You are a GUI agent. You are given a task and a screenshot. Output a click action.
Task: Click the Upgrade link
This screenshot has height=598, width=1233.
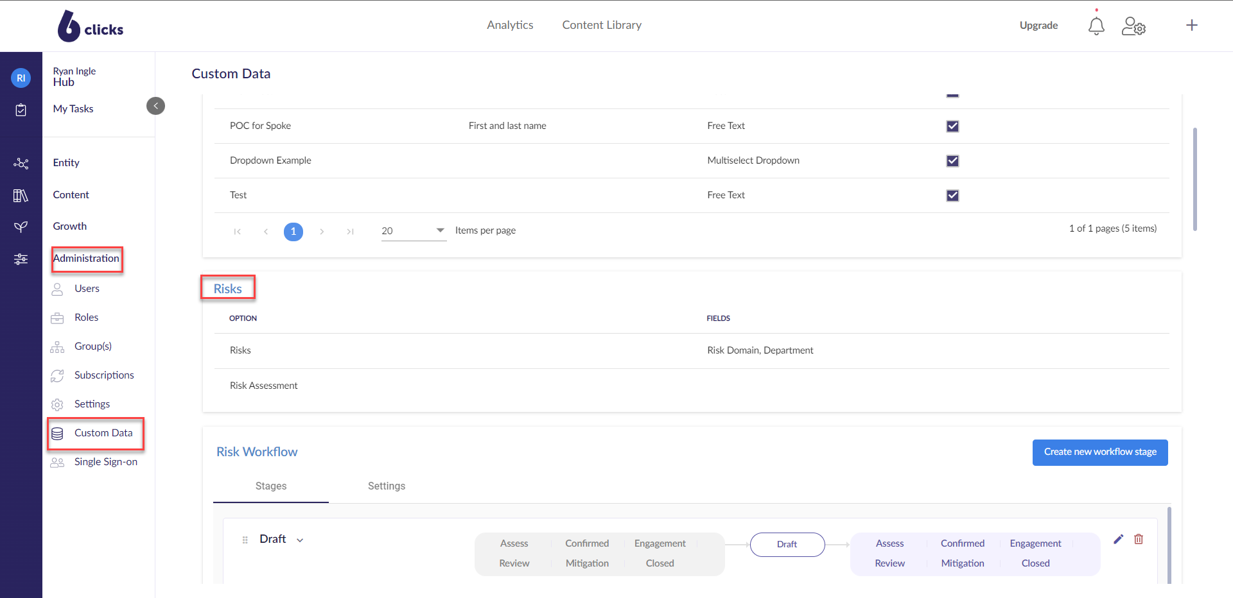click(1038, 26)
